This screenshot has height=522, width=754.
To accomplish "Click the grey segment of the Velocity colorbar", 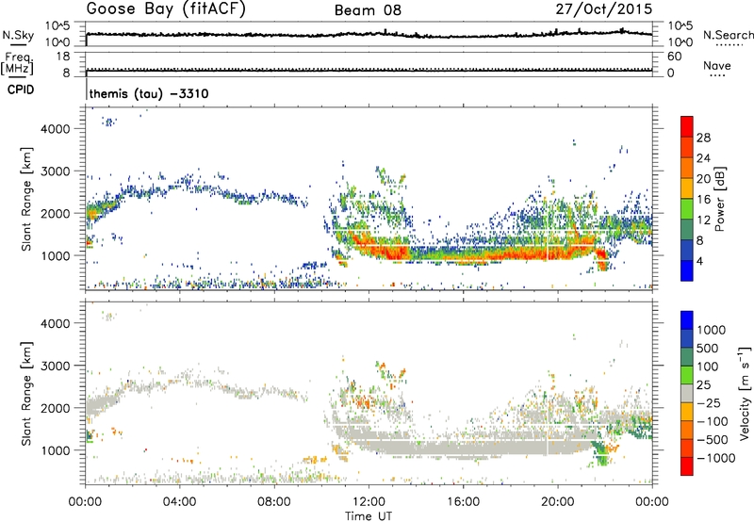I will click(687, 393).
